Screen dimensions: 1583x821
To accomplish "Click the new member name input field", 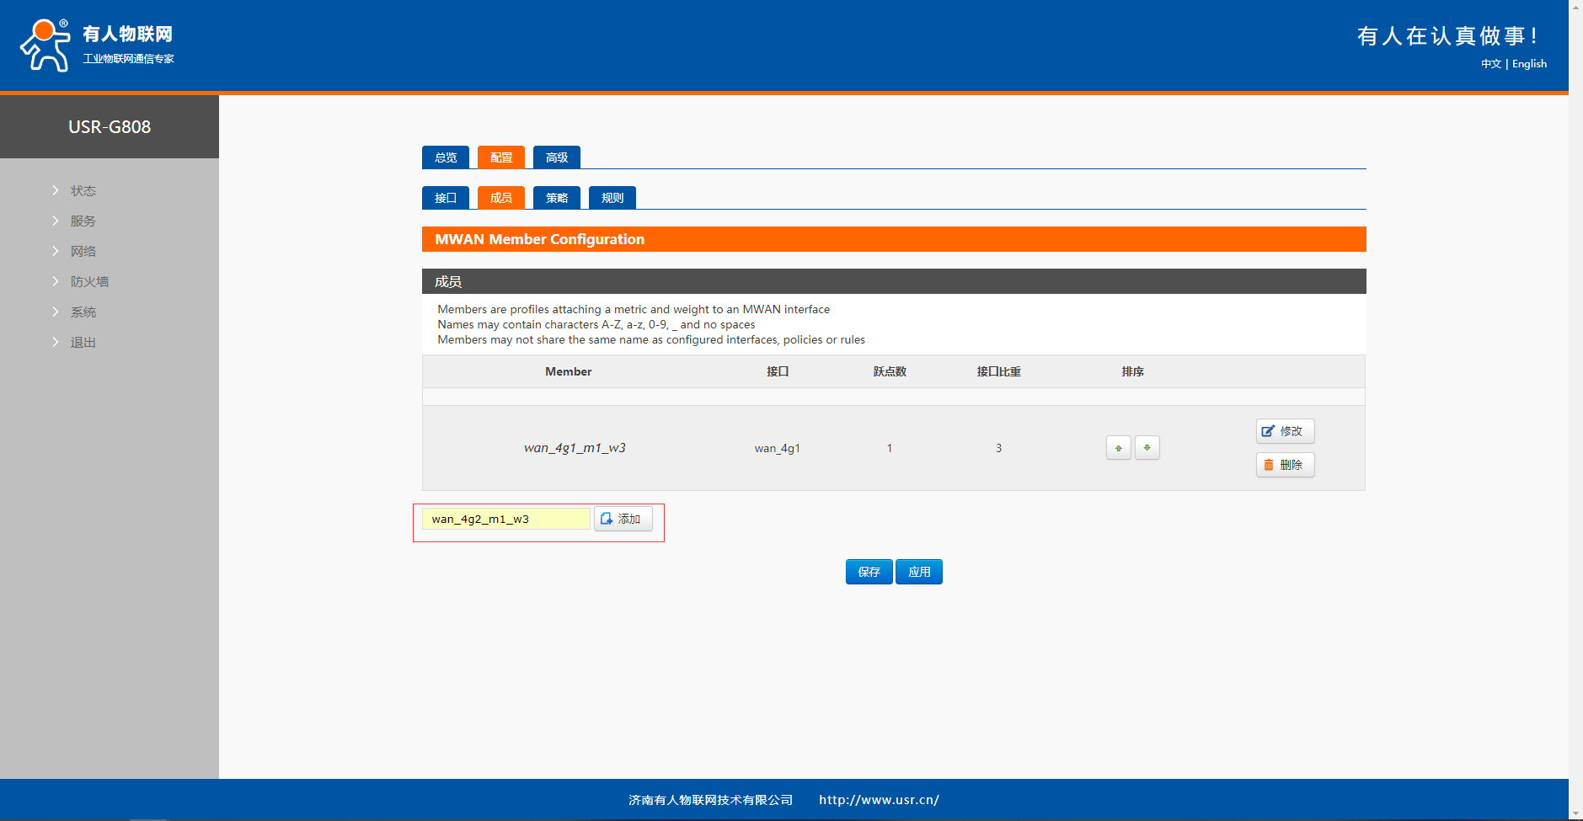I will click(x=505, y=519).
